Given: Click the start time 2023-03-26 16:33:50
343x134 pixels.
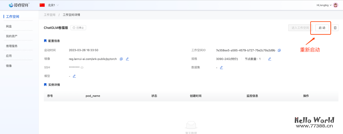Looking at the screenshot, I should coord(84,50).
